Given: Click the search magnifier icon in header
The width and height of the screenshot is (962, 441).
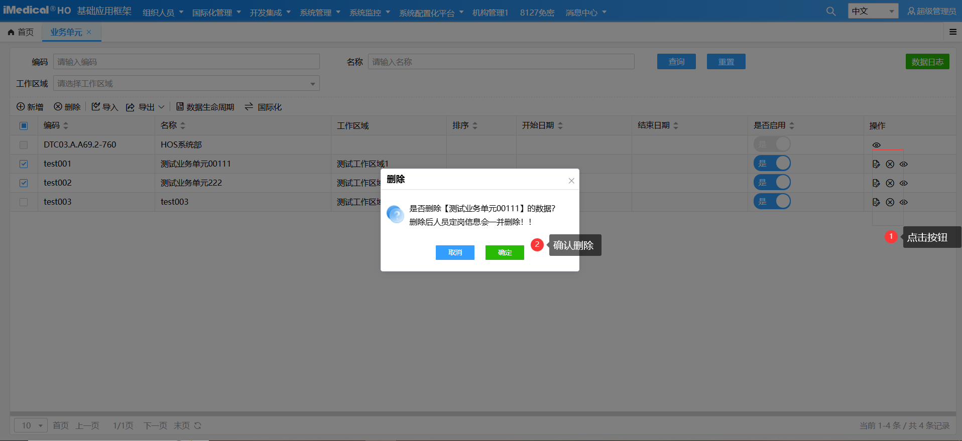Looking at the screenshot, I should click(x=831, y=11).
